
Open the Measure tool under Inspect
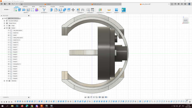tap(109, 10)
